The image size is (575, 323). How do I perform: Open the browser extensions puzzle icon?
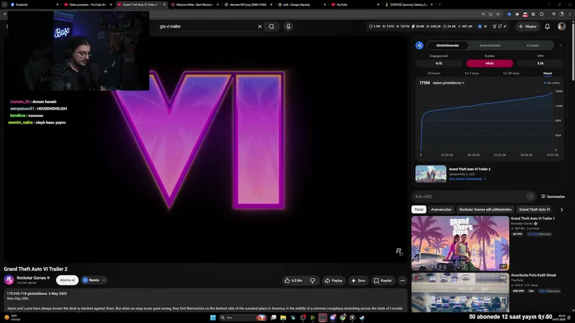click(541, 14)
